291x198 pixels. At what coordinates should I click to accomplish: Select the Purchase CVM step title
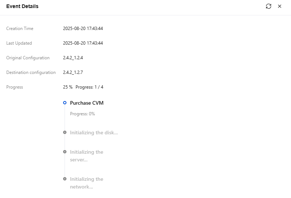tap(87, 103)
